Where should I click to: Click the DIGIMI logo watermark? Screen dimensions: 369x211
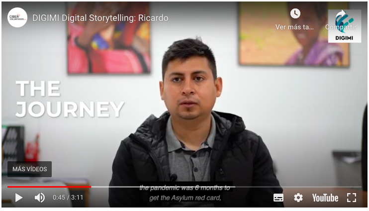(345, 26)
